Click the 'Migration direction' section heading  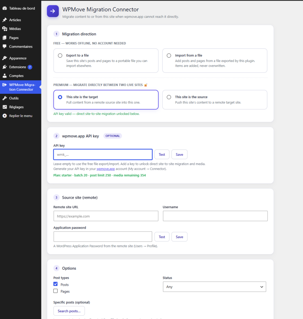(x=79, y=34)
